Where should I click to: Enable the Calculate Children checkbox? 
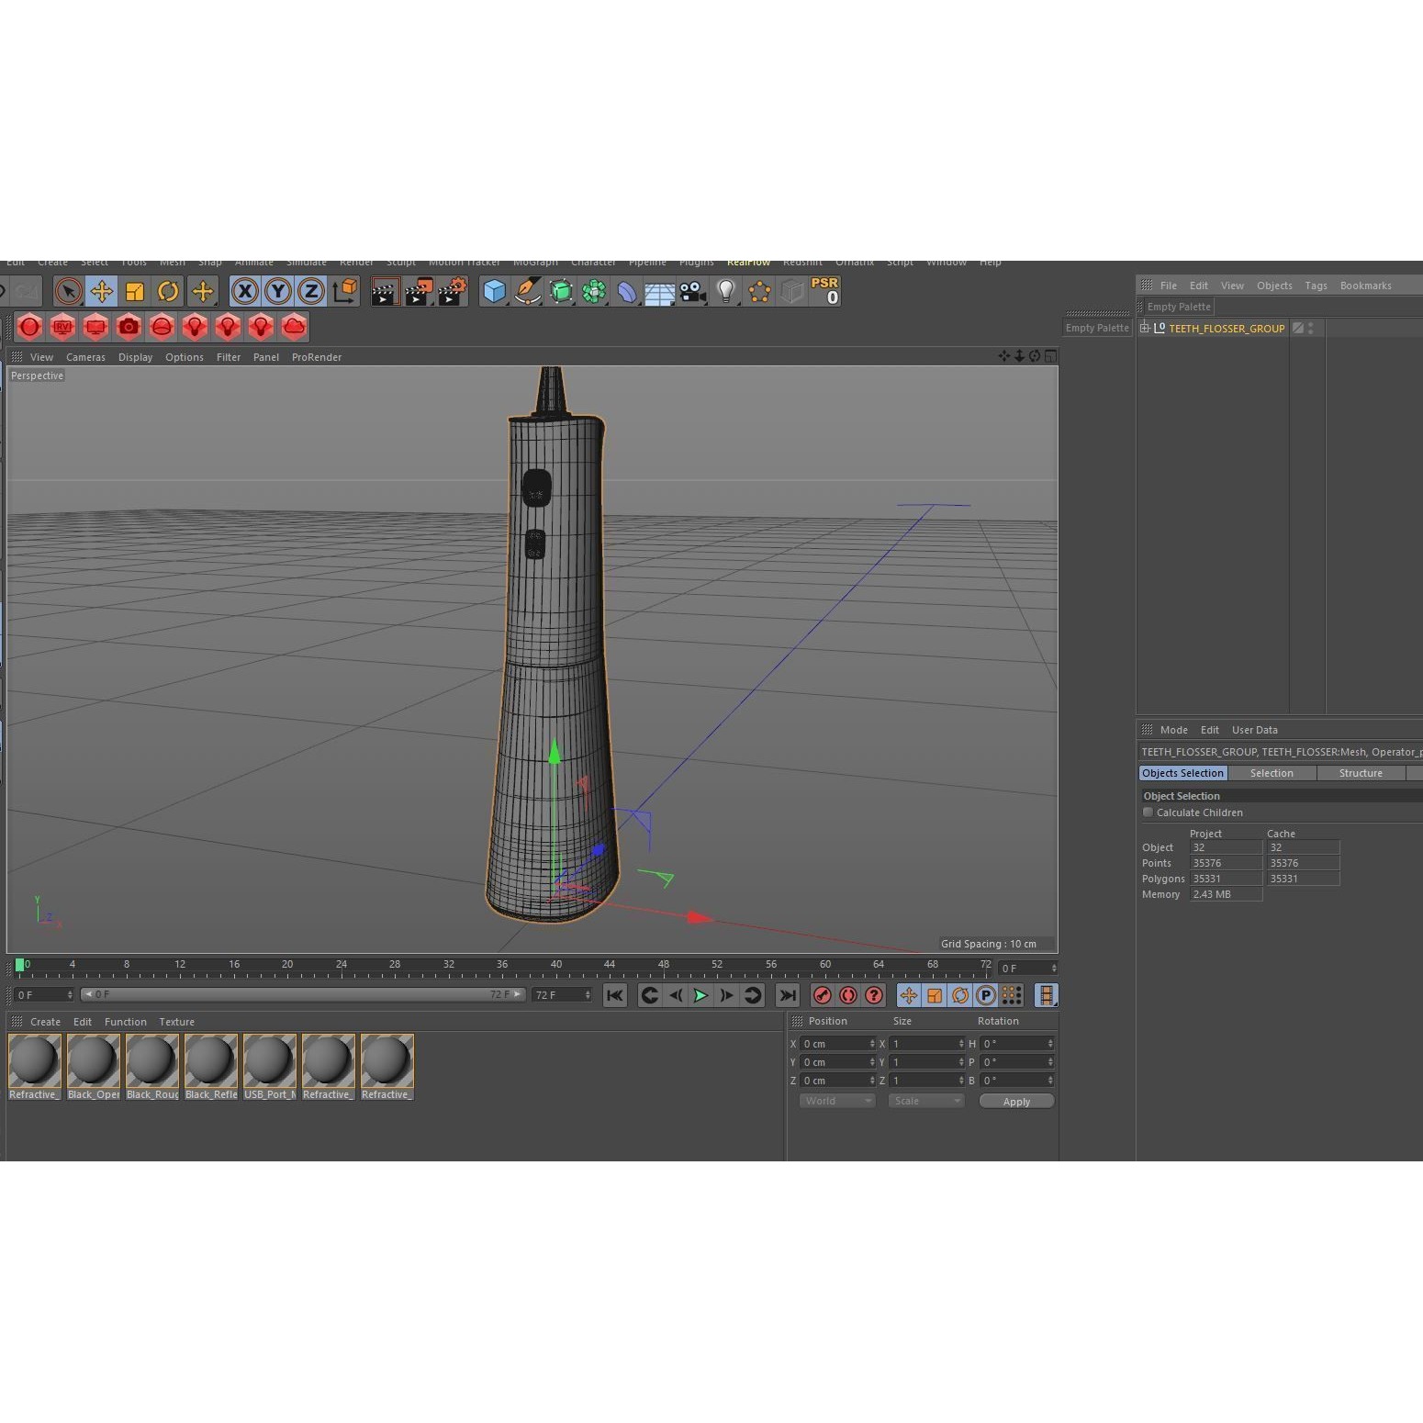1147,812
